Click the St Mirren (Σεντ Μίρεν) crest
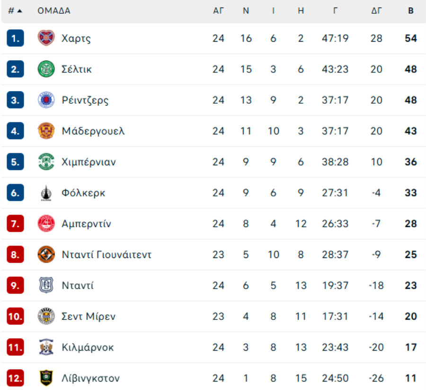 46,316
